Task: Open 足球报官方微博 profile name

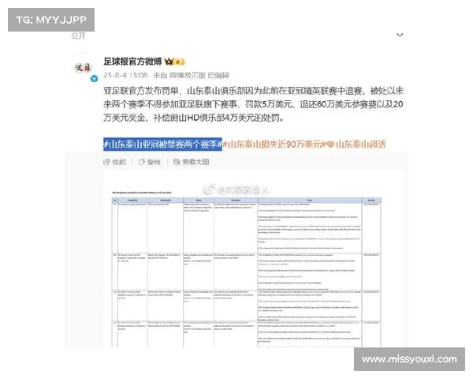Action: (132, 62)
